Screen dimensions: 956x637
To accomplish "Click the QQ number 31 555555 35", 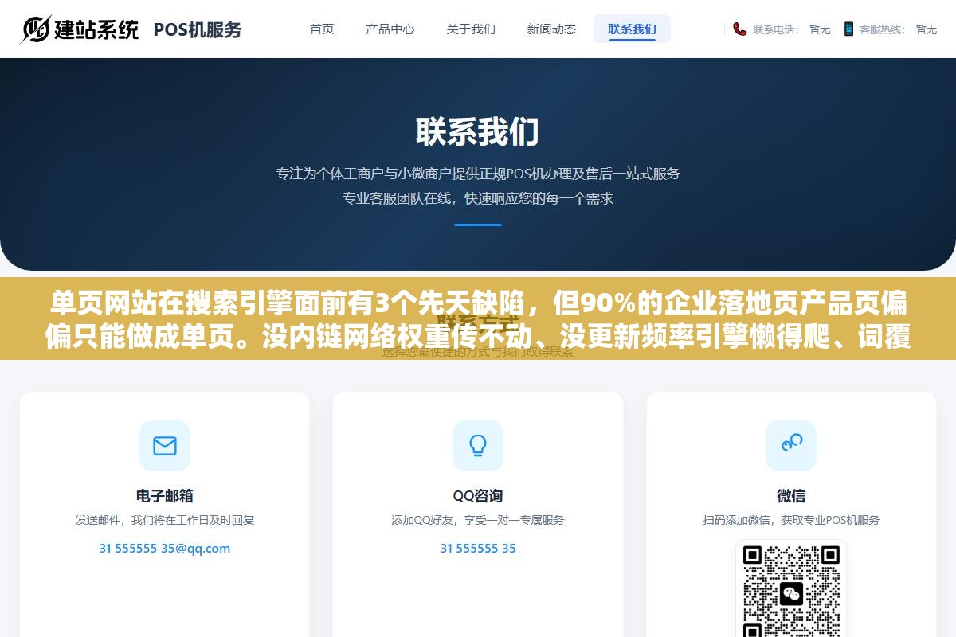I will (478, 549).
